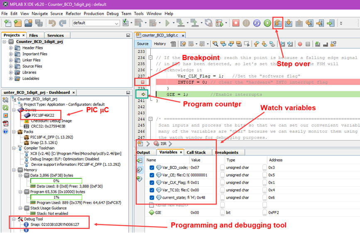
Task: Expand the Linker Files folder
Action: (11, 60)
